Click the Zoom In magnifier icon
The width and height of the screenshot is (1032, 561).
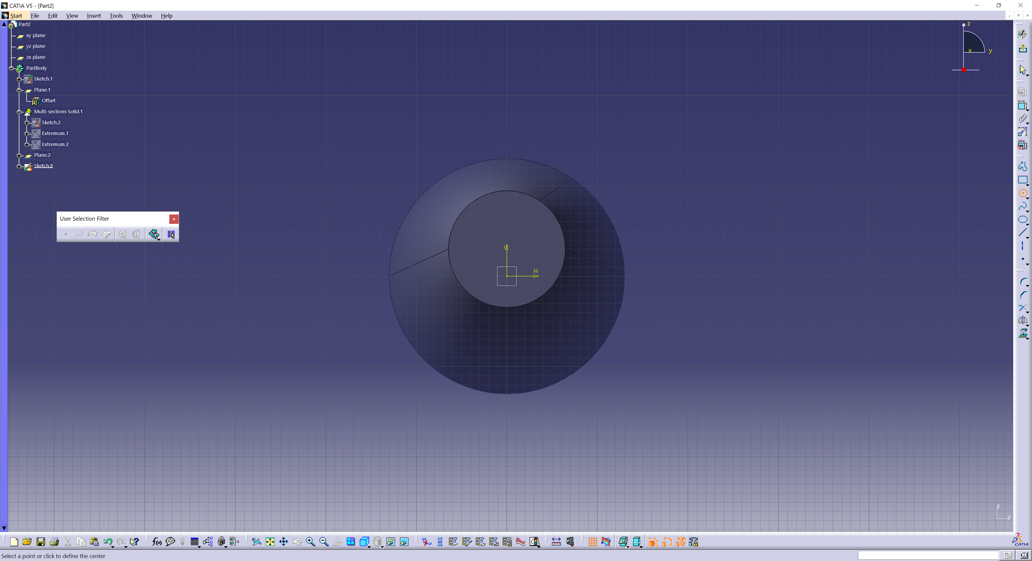click(x=310, y=542)
